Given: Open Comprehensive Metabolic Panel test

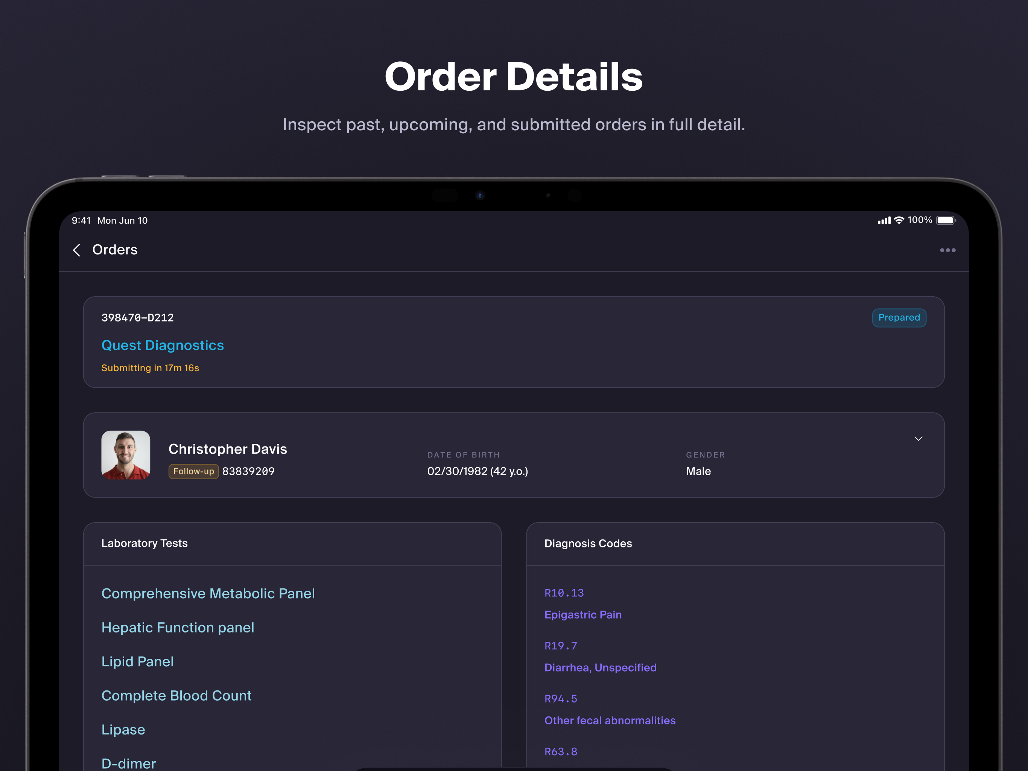Looking at the screenshot, I should (x=208, y=593).
